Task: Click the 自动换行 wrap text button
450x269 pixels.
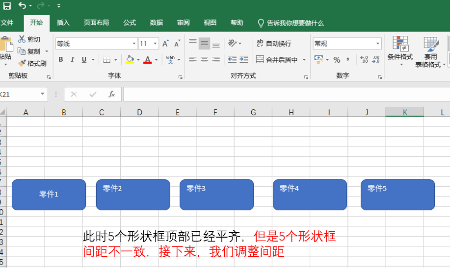Action: [274, 43]
